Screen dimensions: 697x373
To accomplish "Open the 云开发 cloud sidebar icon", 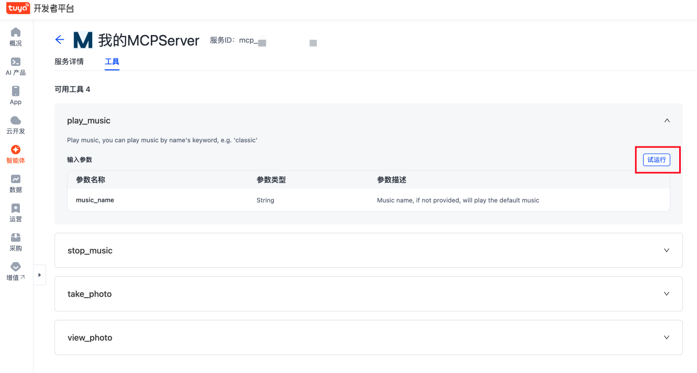I will 16,125.
